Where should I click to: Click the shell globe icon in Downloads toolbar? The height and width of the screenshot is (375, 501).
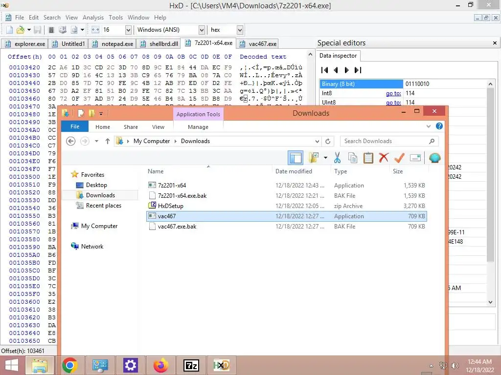tap(435, 158)
